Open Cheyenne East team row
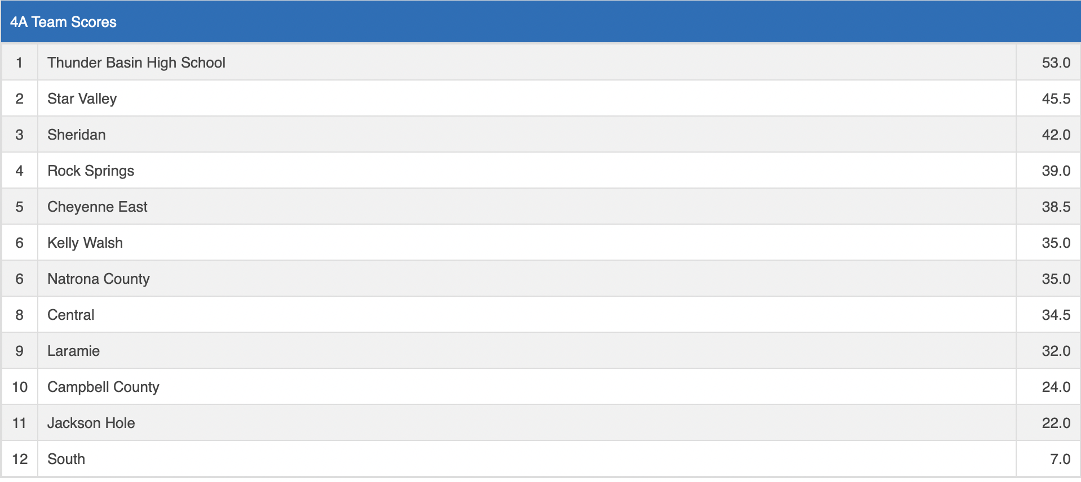Screen dimensions: 1081x482 coord(97,207)
